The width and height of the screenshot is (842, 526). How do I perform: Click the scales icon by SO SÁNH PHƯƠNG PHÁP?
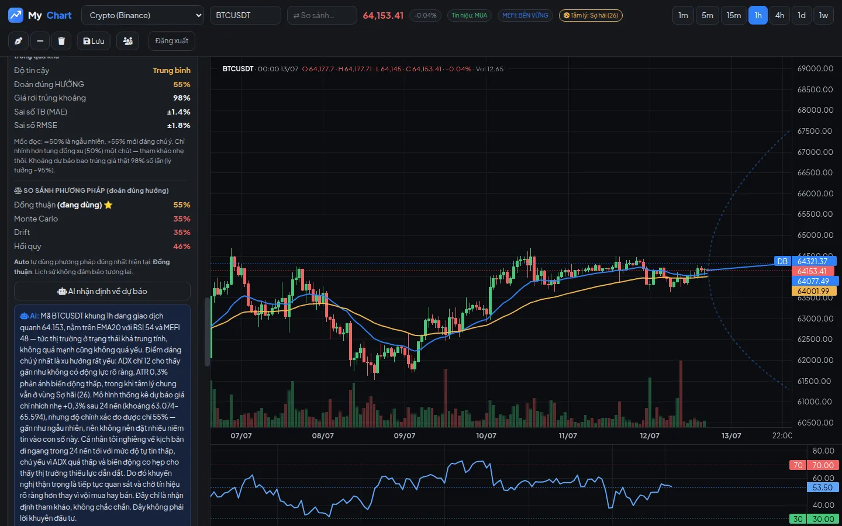[18, 191]
